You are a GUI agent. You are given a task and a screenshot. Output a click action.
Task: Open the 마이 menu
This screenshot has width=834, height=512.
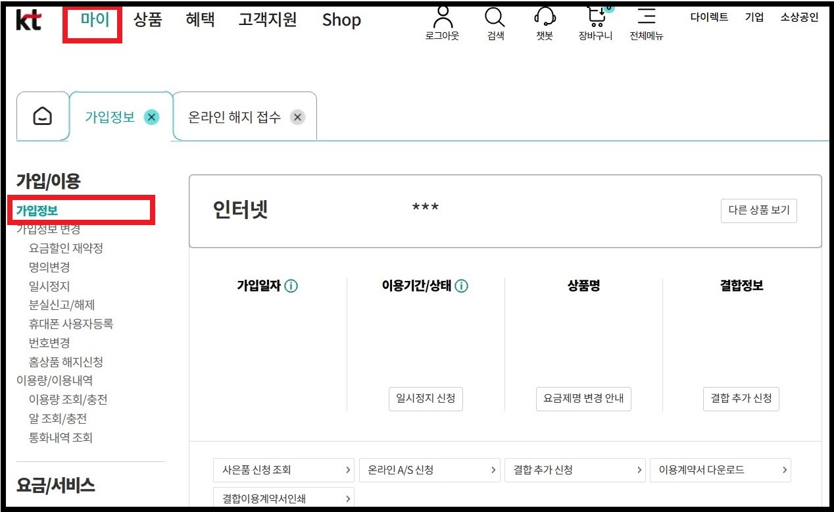(x=94, y=20)
